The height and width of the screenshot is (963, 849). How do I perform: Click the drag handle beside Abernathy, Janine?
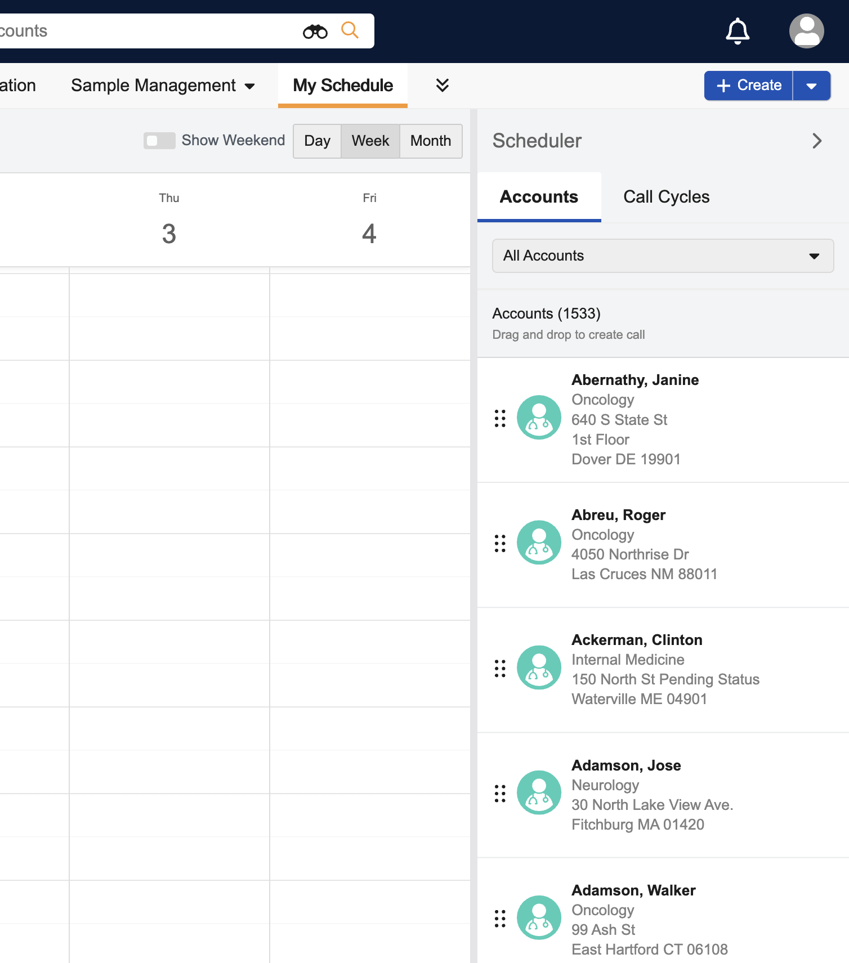(x=500, y=418)
